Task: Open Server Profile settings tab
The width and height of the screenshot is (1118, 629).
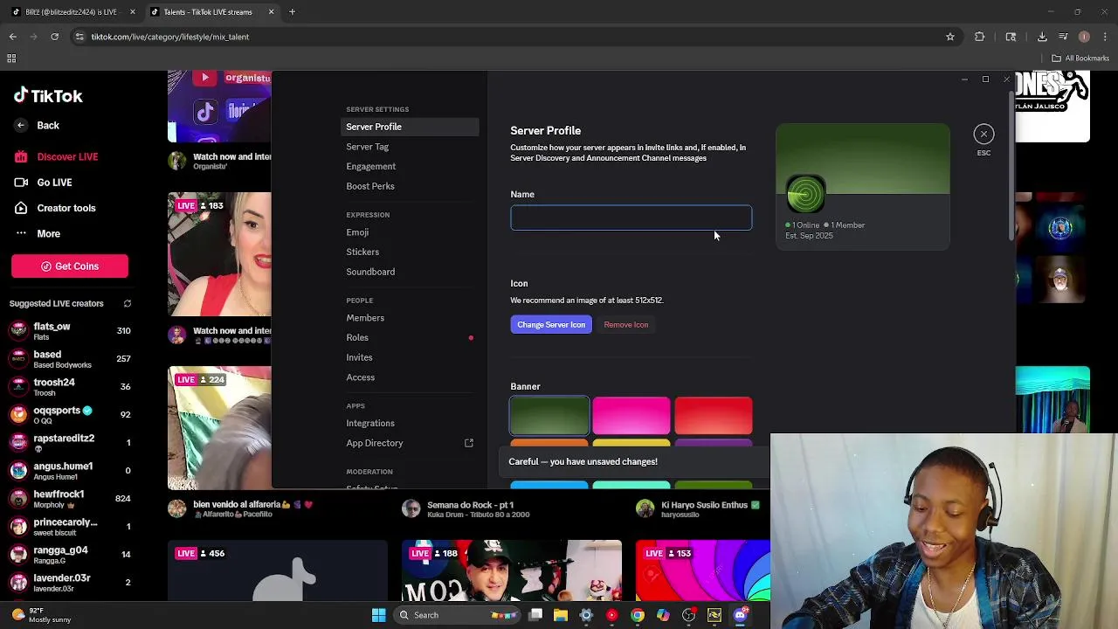Action: coord(410,127)
